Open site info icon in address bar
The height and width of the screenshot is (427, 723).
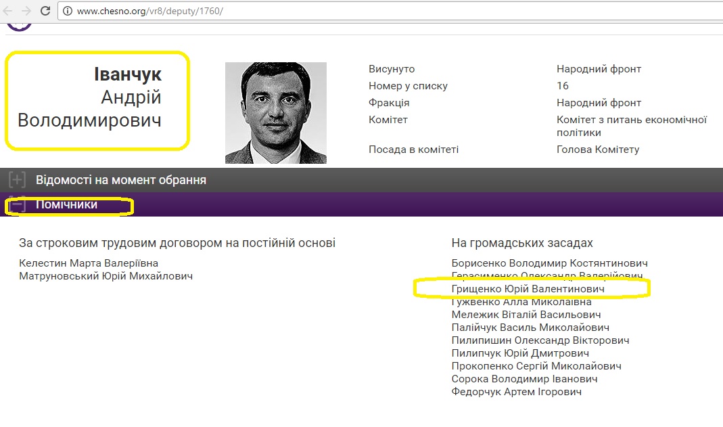(x=68, y=12)
